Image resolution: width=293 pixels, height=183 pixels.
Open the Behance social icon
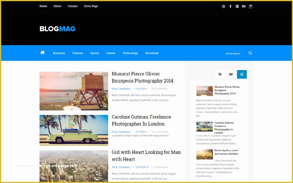(x=244, y=7)
